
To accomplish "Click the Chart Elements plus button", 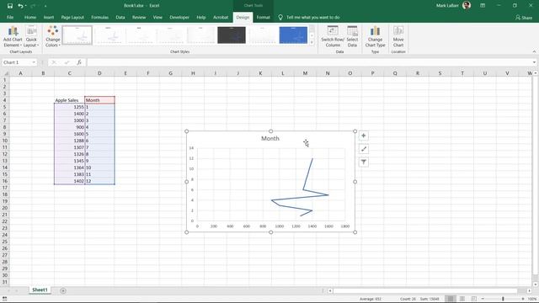I will [x=364, y=136].
